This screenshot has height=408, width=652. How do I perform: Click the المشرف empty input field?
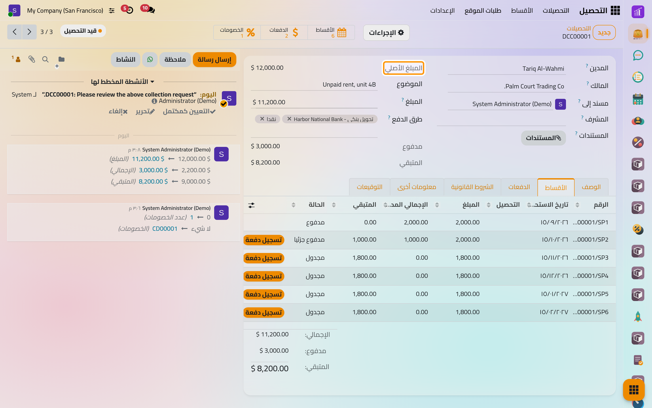[x=501, y=119]
